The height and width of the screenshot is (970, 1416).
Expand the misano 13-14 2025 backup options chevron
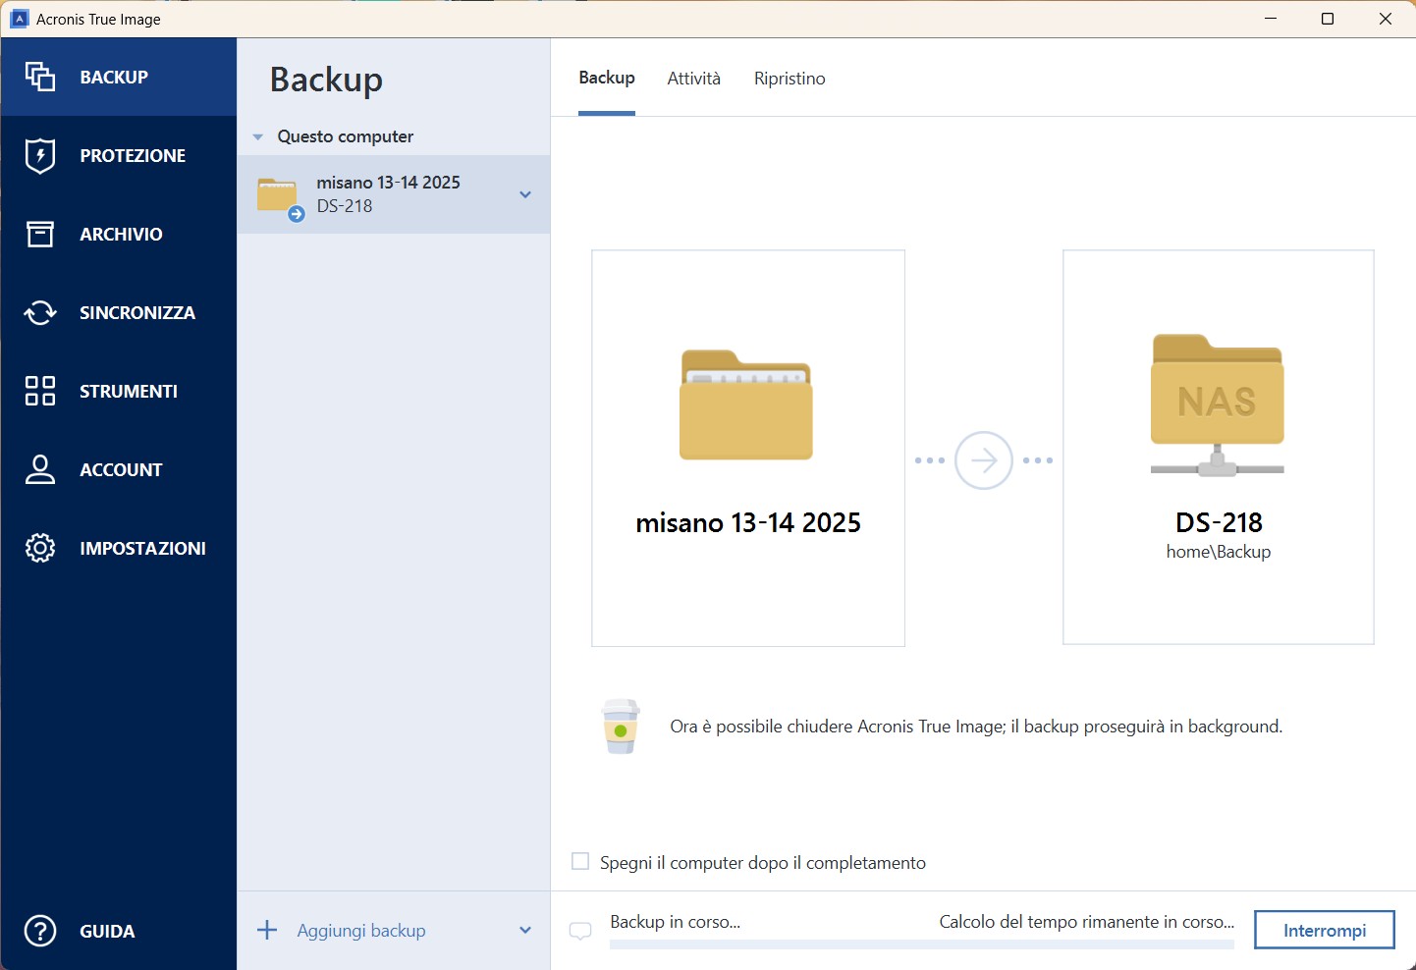(525, 194)
